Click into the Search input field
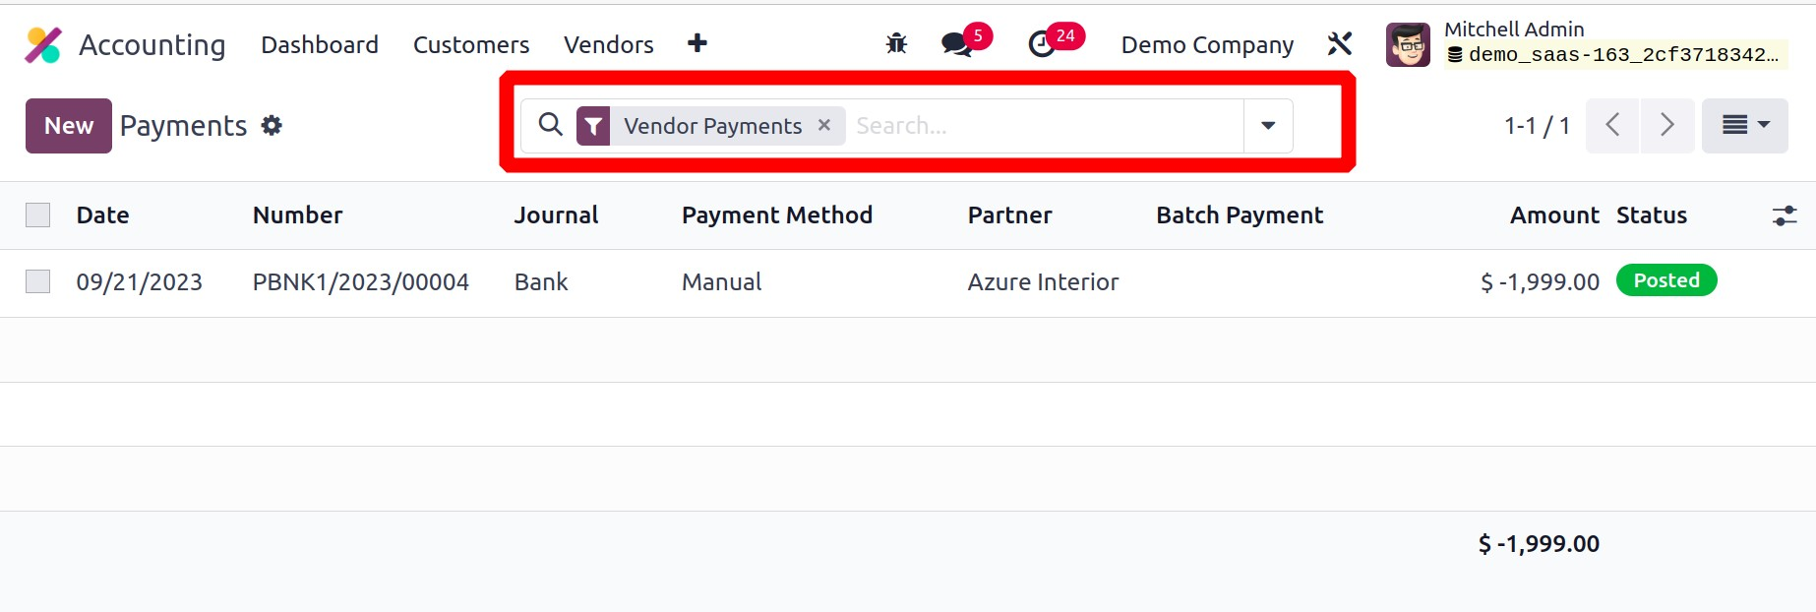Image resolution: width=1816 pixels, height=612 pixels. (1043, 126)
